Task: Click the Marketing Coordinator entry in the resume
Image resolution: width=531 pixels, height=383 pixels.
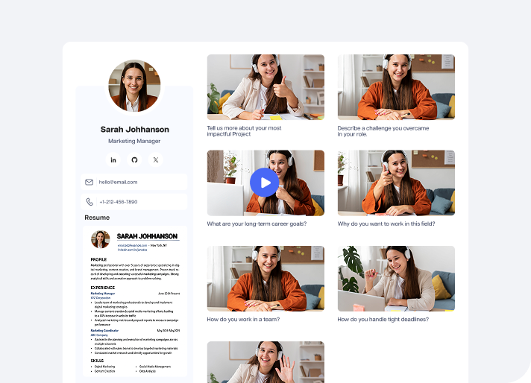Action: (104, 331)
